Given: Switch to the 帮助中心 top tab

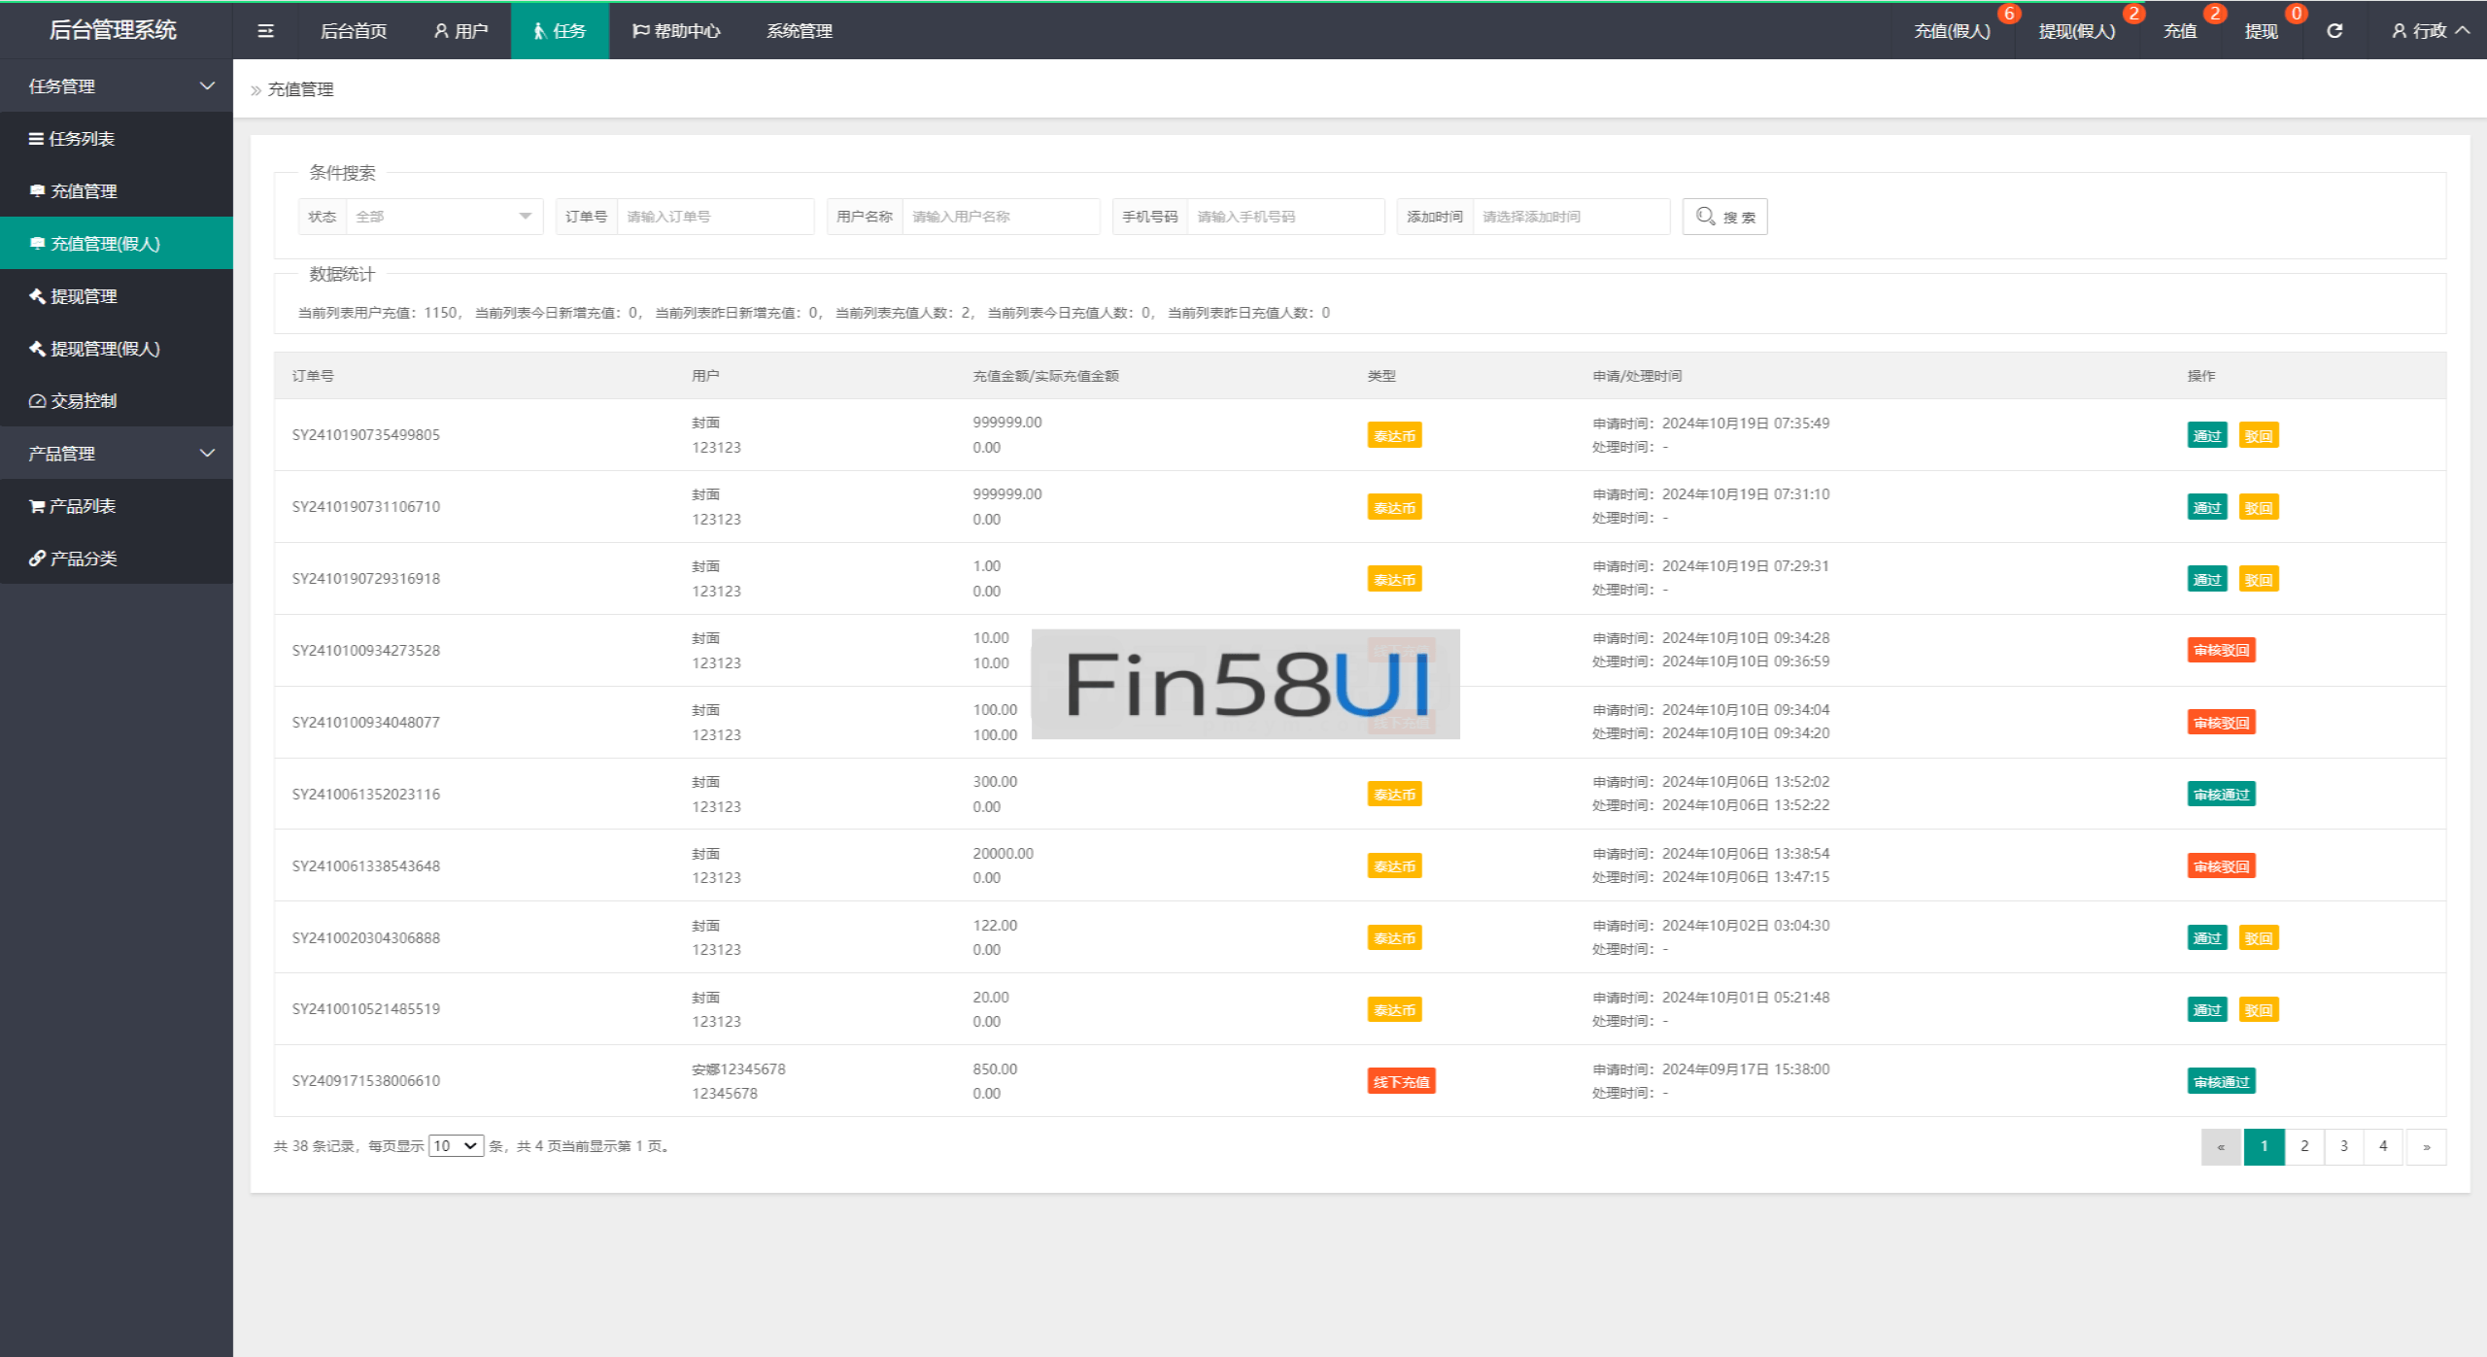Looking at the screenshot, I should [x=676, y=31].
